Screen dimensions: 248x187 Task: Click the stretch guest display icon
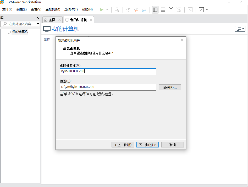point(201,10)
